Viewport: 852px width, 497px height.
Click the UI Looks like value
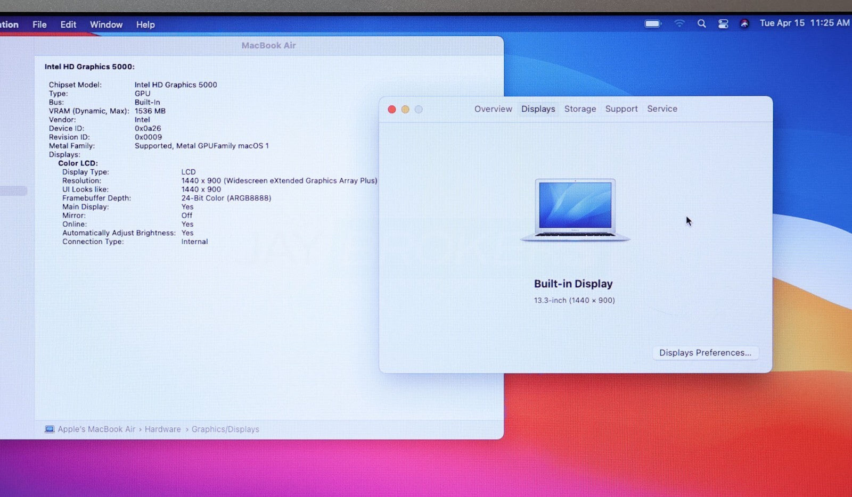point(201,189)
